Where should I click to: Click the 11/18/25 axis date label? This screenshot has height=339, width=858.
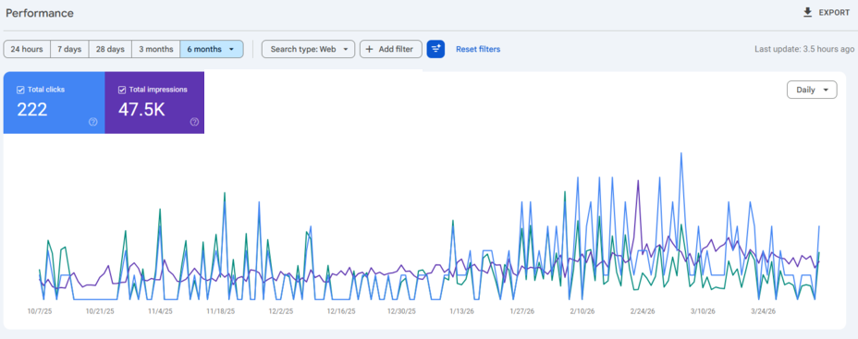click(x=221, y=311)
